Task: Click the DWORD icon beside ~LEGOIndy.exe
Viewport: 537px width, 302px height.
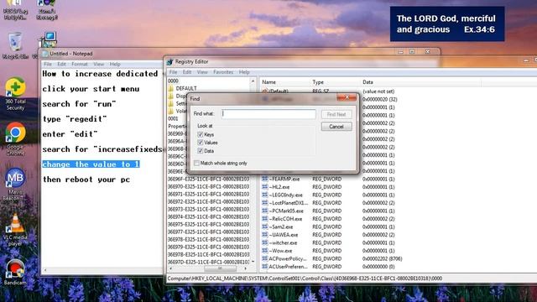Action: (x=265, y=195)
